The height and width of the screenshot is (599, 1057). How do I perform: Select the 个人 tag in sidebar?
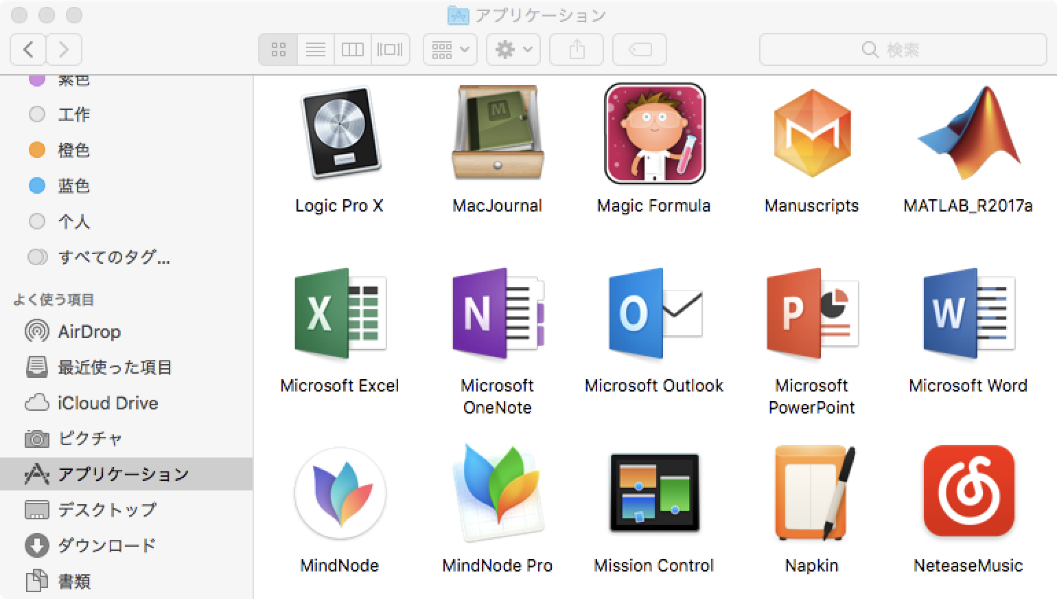126,221
